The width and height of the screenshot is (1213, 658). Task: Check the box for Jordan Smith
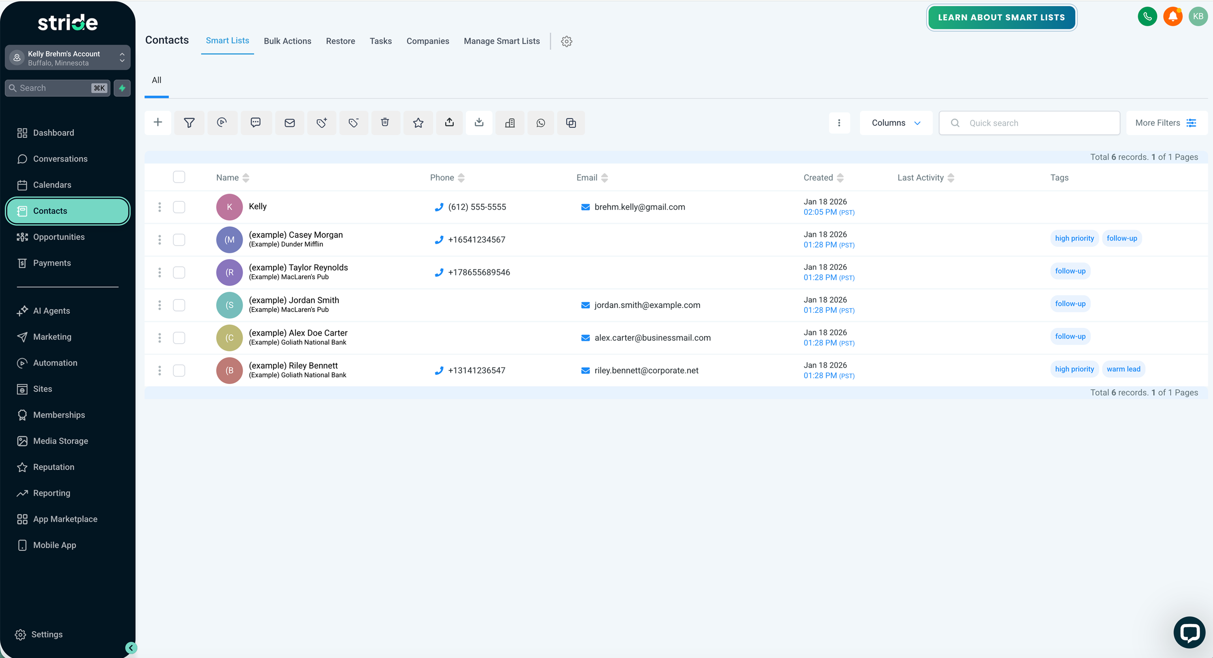[179, 305]
